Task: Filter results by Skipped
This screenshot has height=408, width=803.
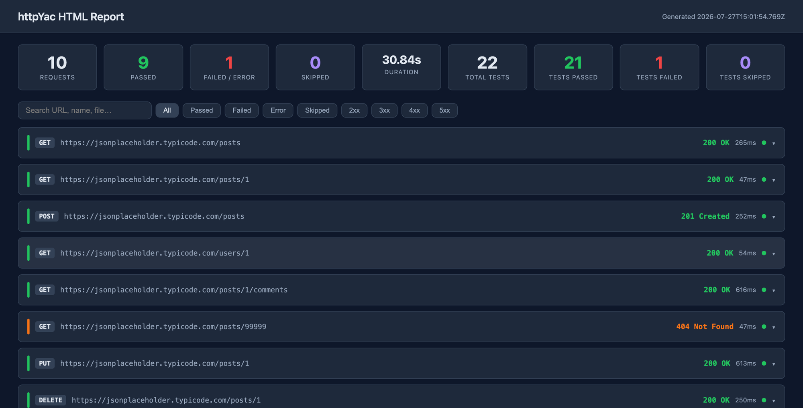Action: (x=317, y=110)
